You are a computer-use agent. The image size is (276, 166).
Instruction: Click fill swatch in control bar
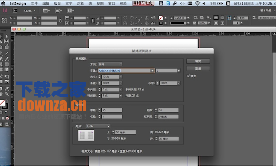point(161,18)
